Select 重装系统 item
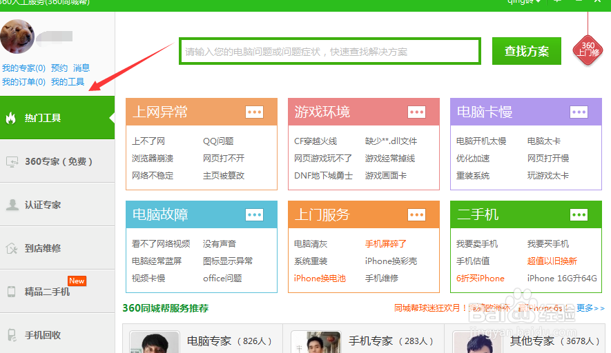The image size is (611, 353). 473,176
